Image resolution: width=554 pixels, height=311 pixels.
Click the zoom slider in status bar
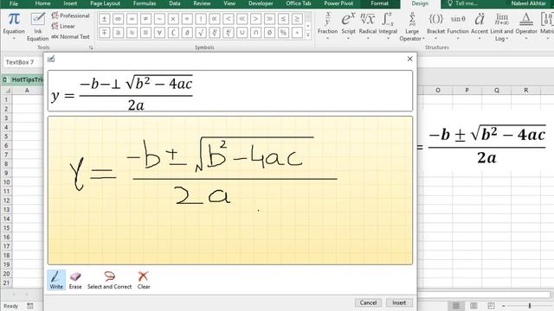click(x=530, y=305)
